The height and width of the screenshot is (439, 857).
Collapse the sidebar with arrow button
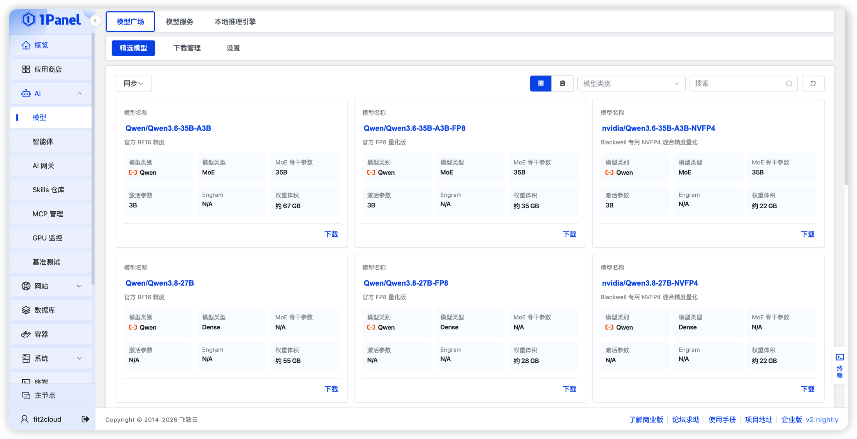tap(95, 21)
